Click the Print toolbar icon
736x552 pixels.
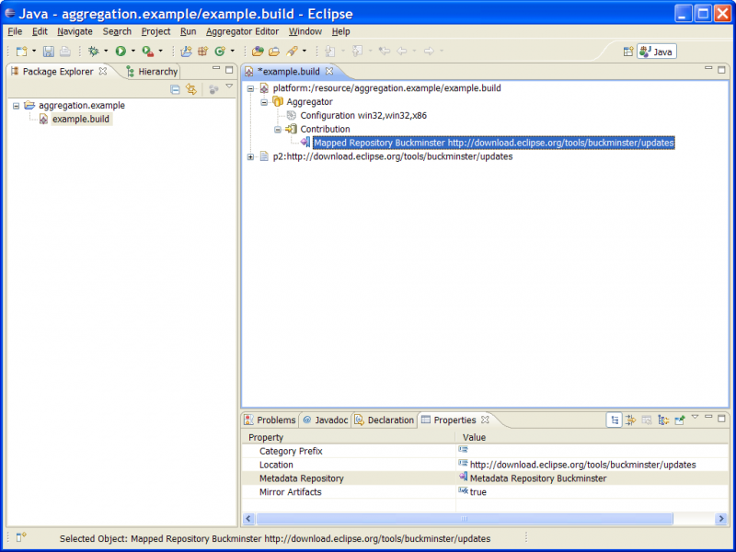65,52
